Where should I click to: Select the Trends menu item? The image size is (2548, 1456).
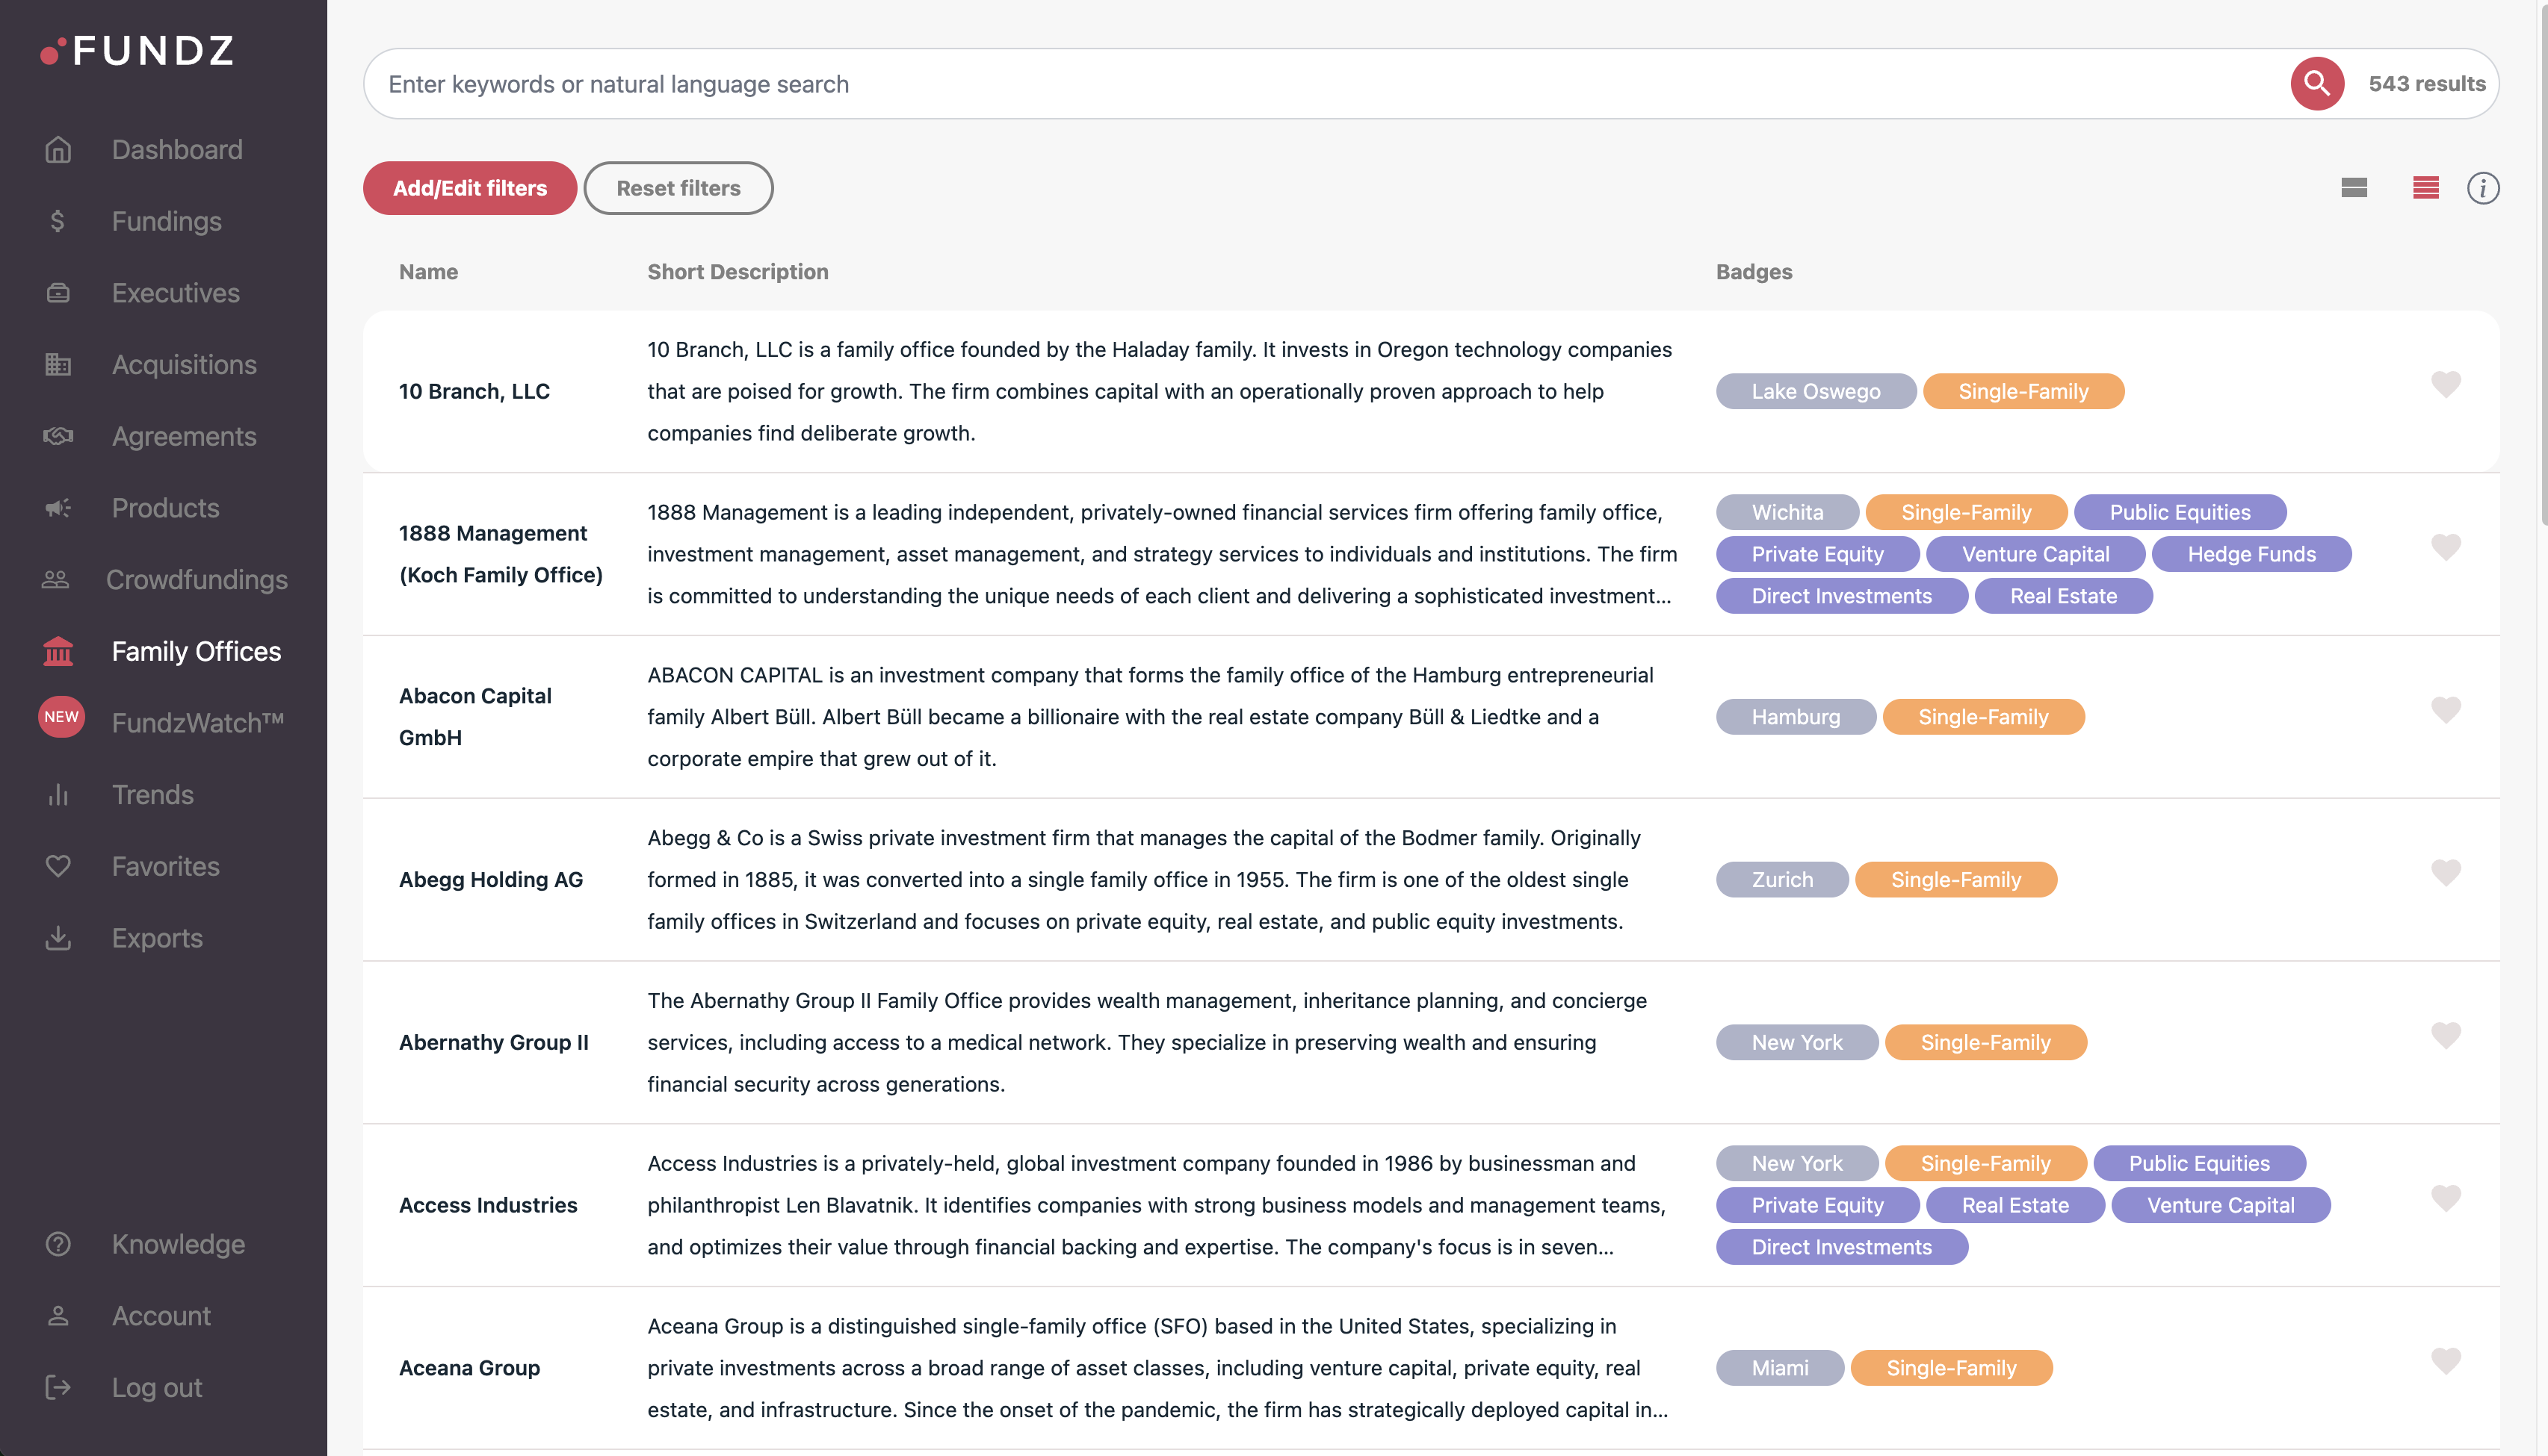click(x=152, y=795)
